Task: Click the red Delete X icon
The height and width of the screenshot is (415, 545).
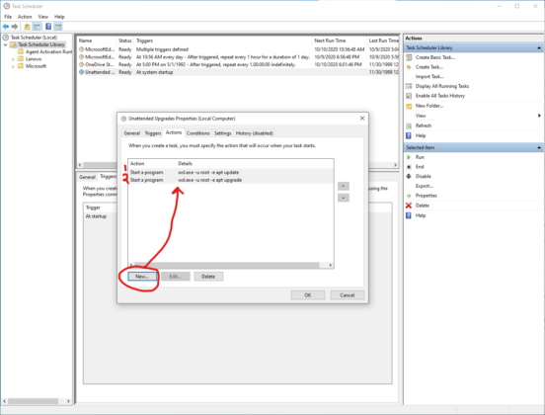Action: 409,206
